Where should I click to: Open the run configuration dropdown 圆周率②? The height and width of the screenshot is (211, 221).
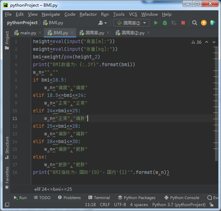pos(131,23)
